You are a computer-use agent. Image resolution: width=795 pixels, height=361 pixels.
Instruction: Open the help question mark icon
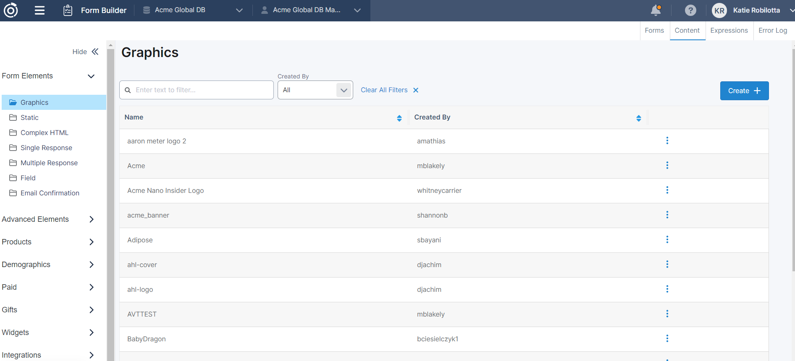(x=690, y=10)
